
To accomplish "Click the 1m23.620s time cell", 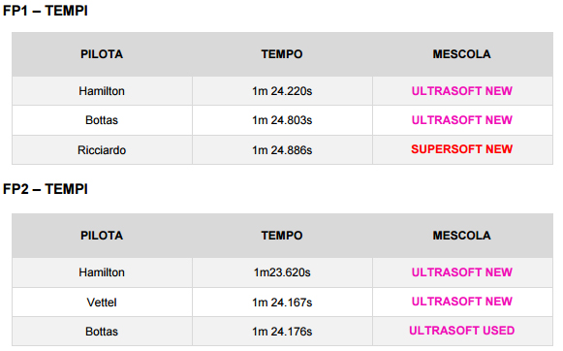I will tap(282, 272).
